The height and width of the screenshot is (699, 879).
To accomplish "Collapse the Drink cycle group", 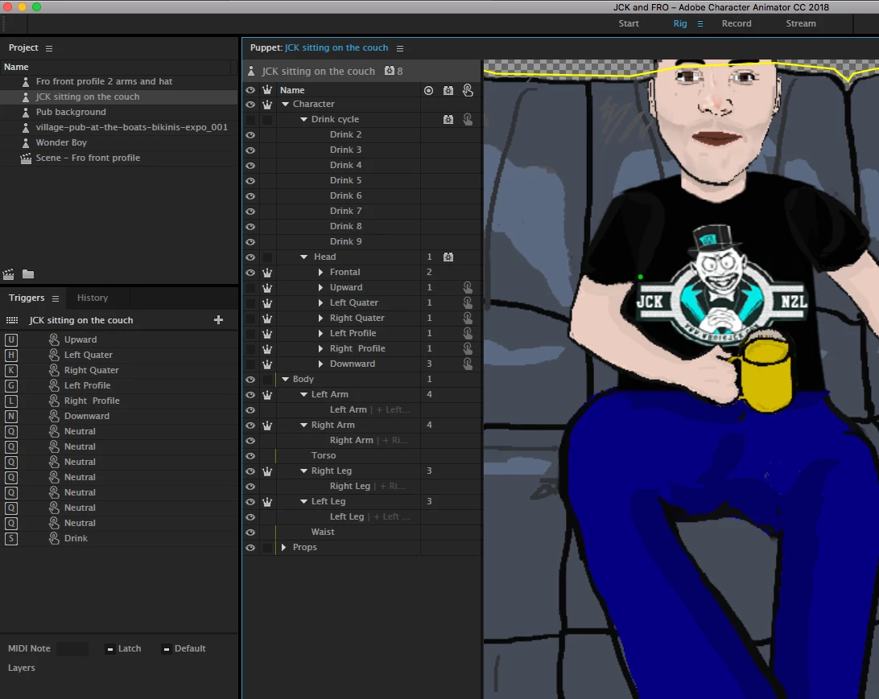I will pyautogui.click(x=303, y=119).
